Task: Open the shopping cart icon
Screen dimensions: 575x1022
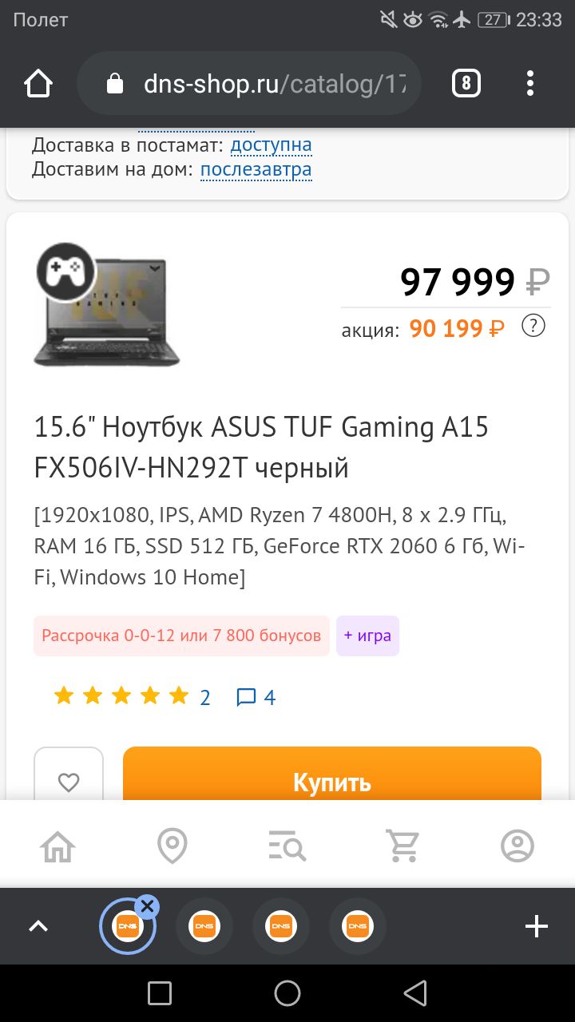Action: [x=402, y=846]
